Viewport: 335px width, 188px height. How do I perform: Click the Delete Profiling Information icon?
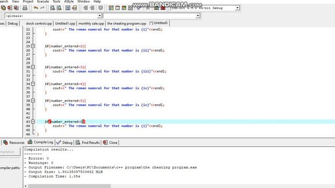point(163,8)
